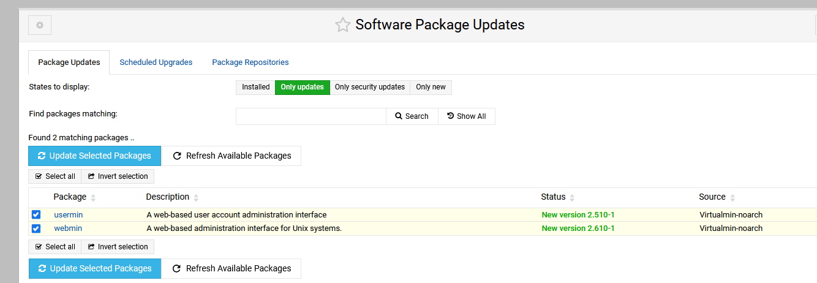Uncheck the usermin package checkbox
This screenshot has height=283, width=817.
point(36,215)
